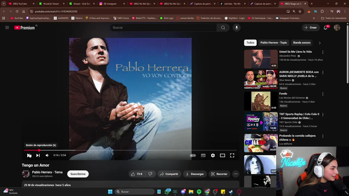Open the Nightbot - Login bookmark
Image resolution: width=349 pixels, height=196 pixels.
pos(235,18)
